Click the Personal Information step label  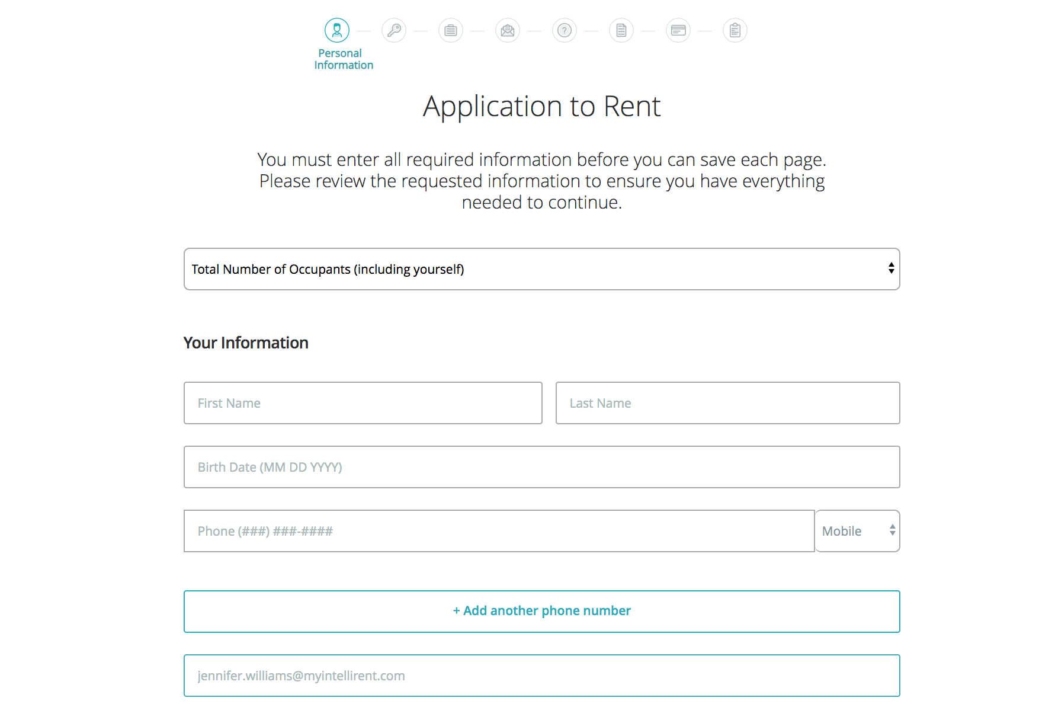[x=344, y=59]
